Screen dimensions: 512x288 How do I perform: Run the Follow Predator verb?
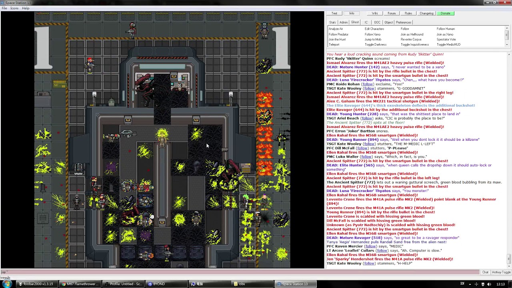click(x=338, y=34)
